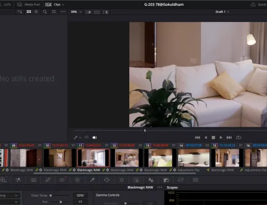This screenshot has width=267, height=205.
Task: Open the palette icon right of Color Match
Action: point(33,180)
